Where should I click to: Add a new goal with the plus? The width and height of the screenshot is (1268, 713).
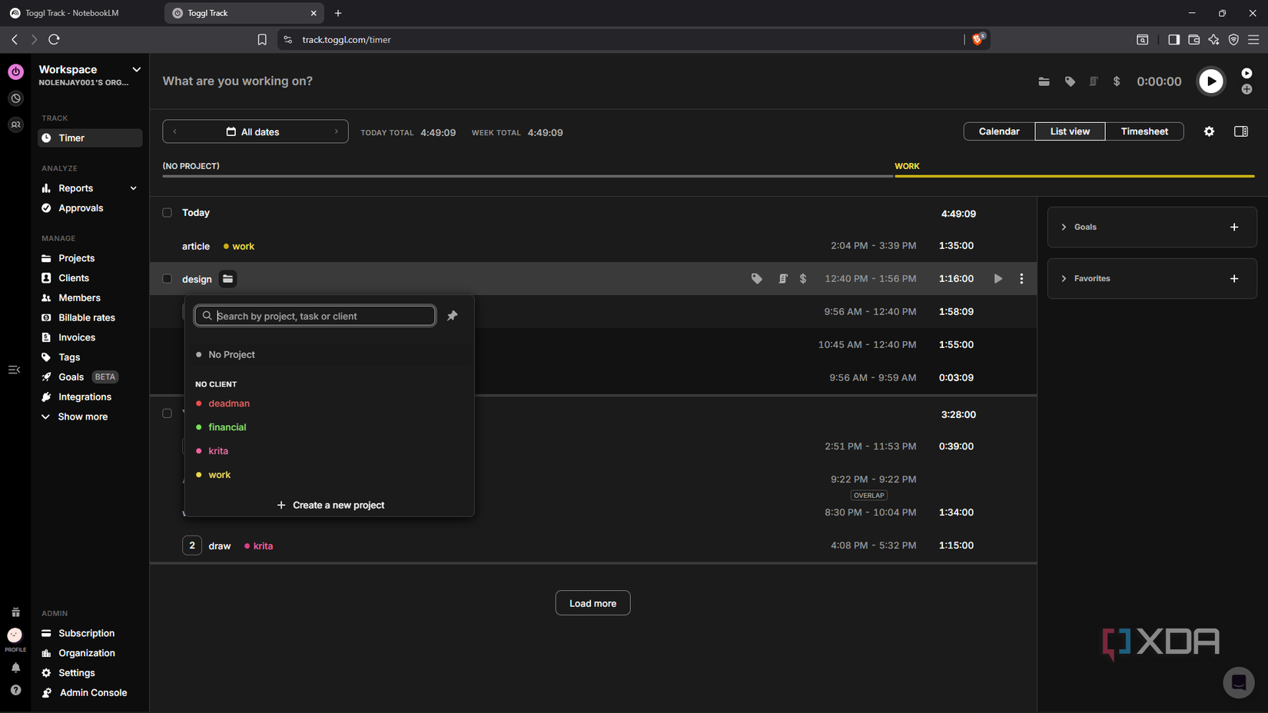1234,227
